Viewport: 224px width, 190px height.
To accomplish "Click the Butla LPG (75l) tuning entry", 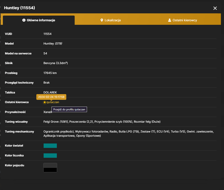I will pyautogui.click(x=129, y=131).
